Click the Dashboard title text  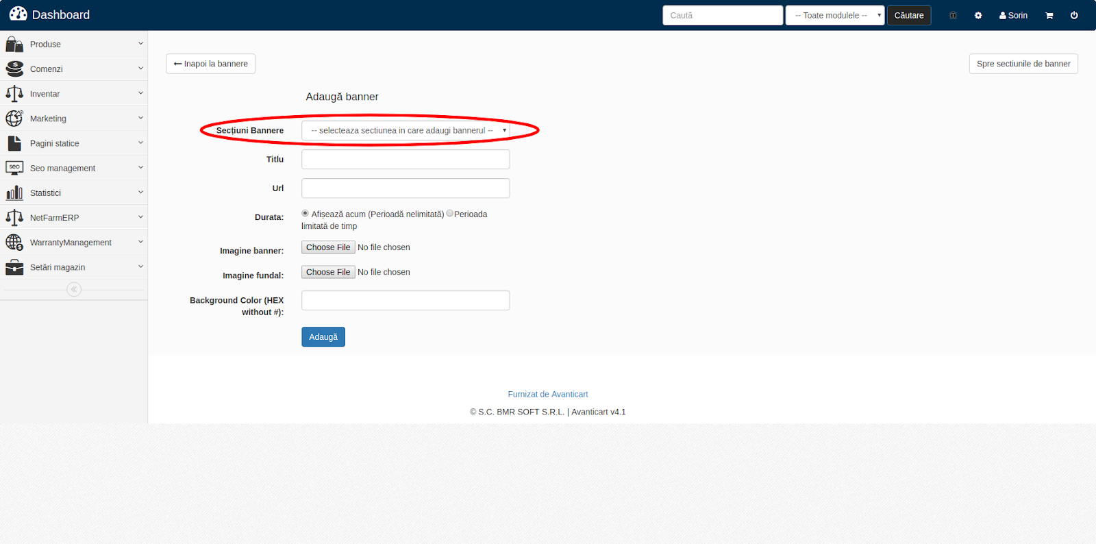(x=61, y=15)
